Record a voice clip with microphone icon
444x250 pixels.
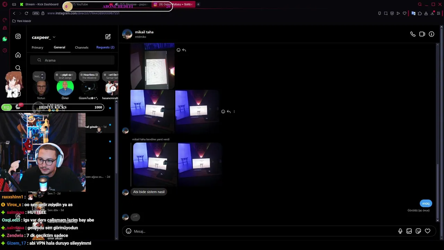pyautogui.click(x=400, y=231)
